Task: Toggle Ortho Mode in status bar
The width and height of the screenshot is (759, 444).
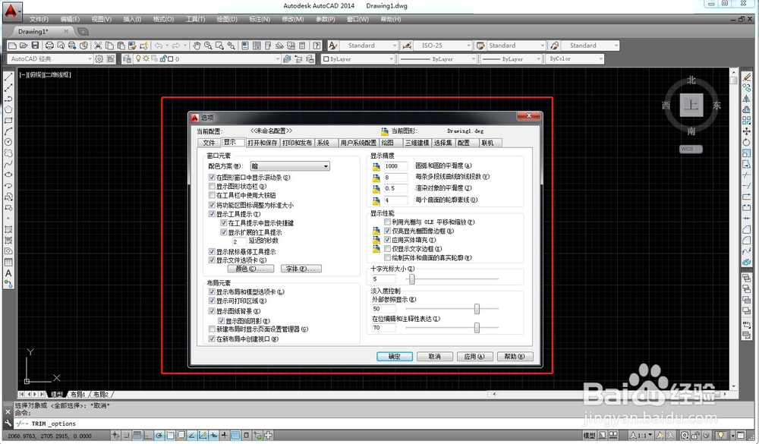Action: point(148,436)
